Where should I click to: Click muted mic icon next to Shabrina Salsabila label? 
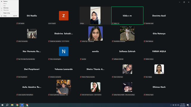(49, 41)
